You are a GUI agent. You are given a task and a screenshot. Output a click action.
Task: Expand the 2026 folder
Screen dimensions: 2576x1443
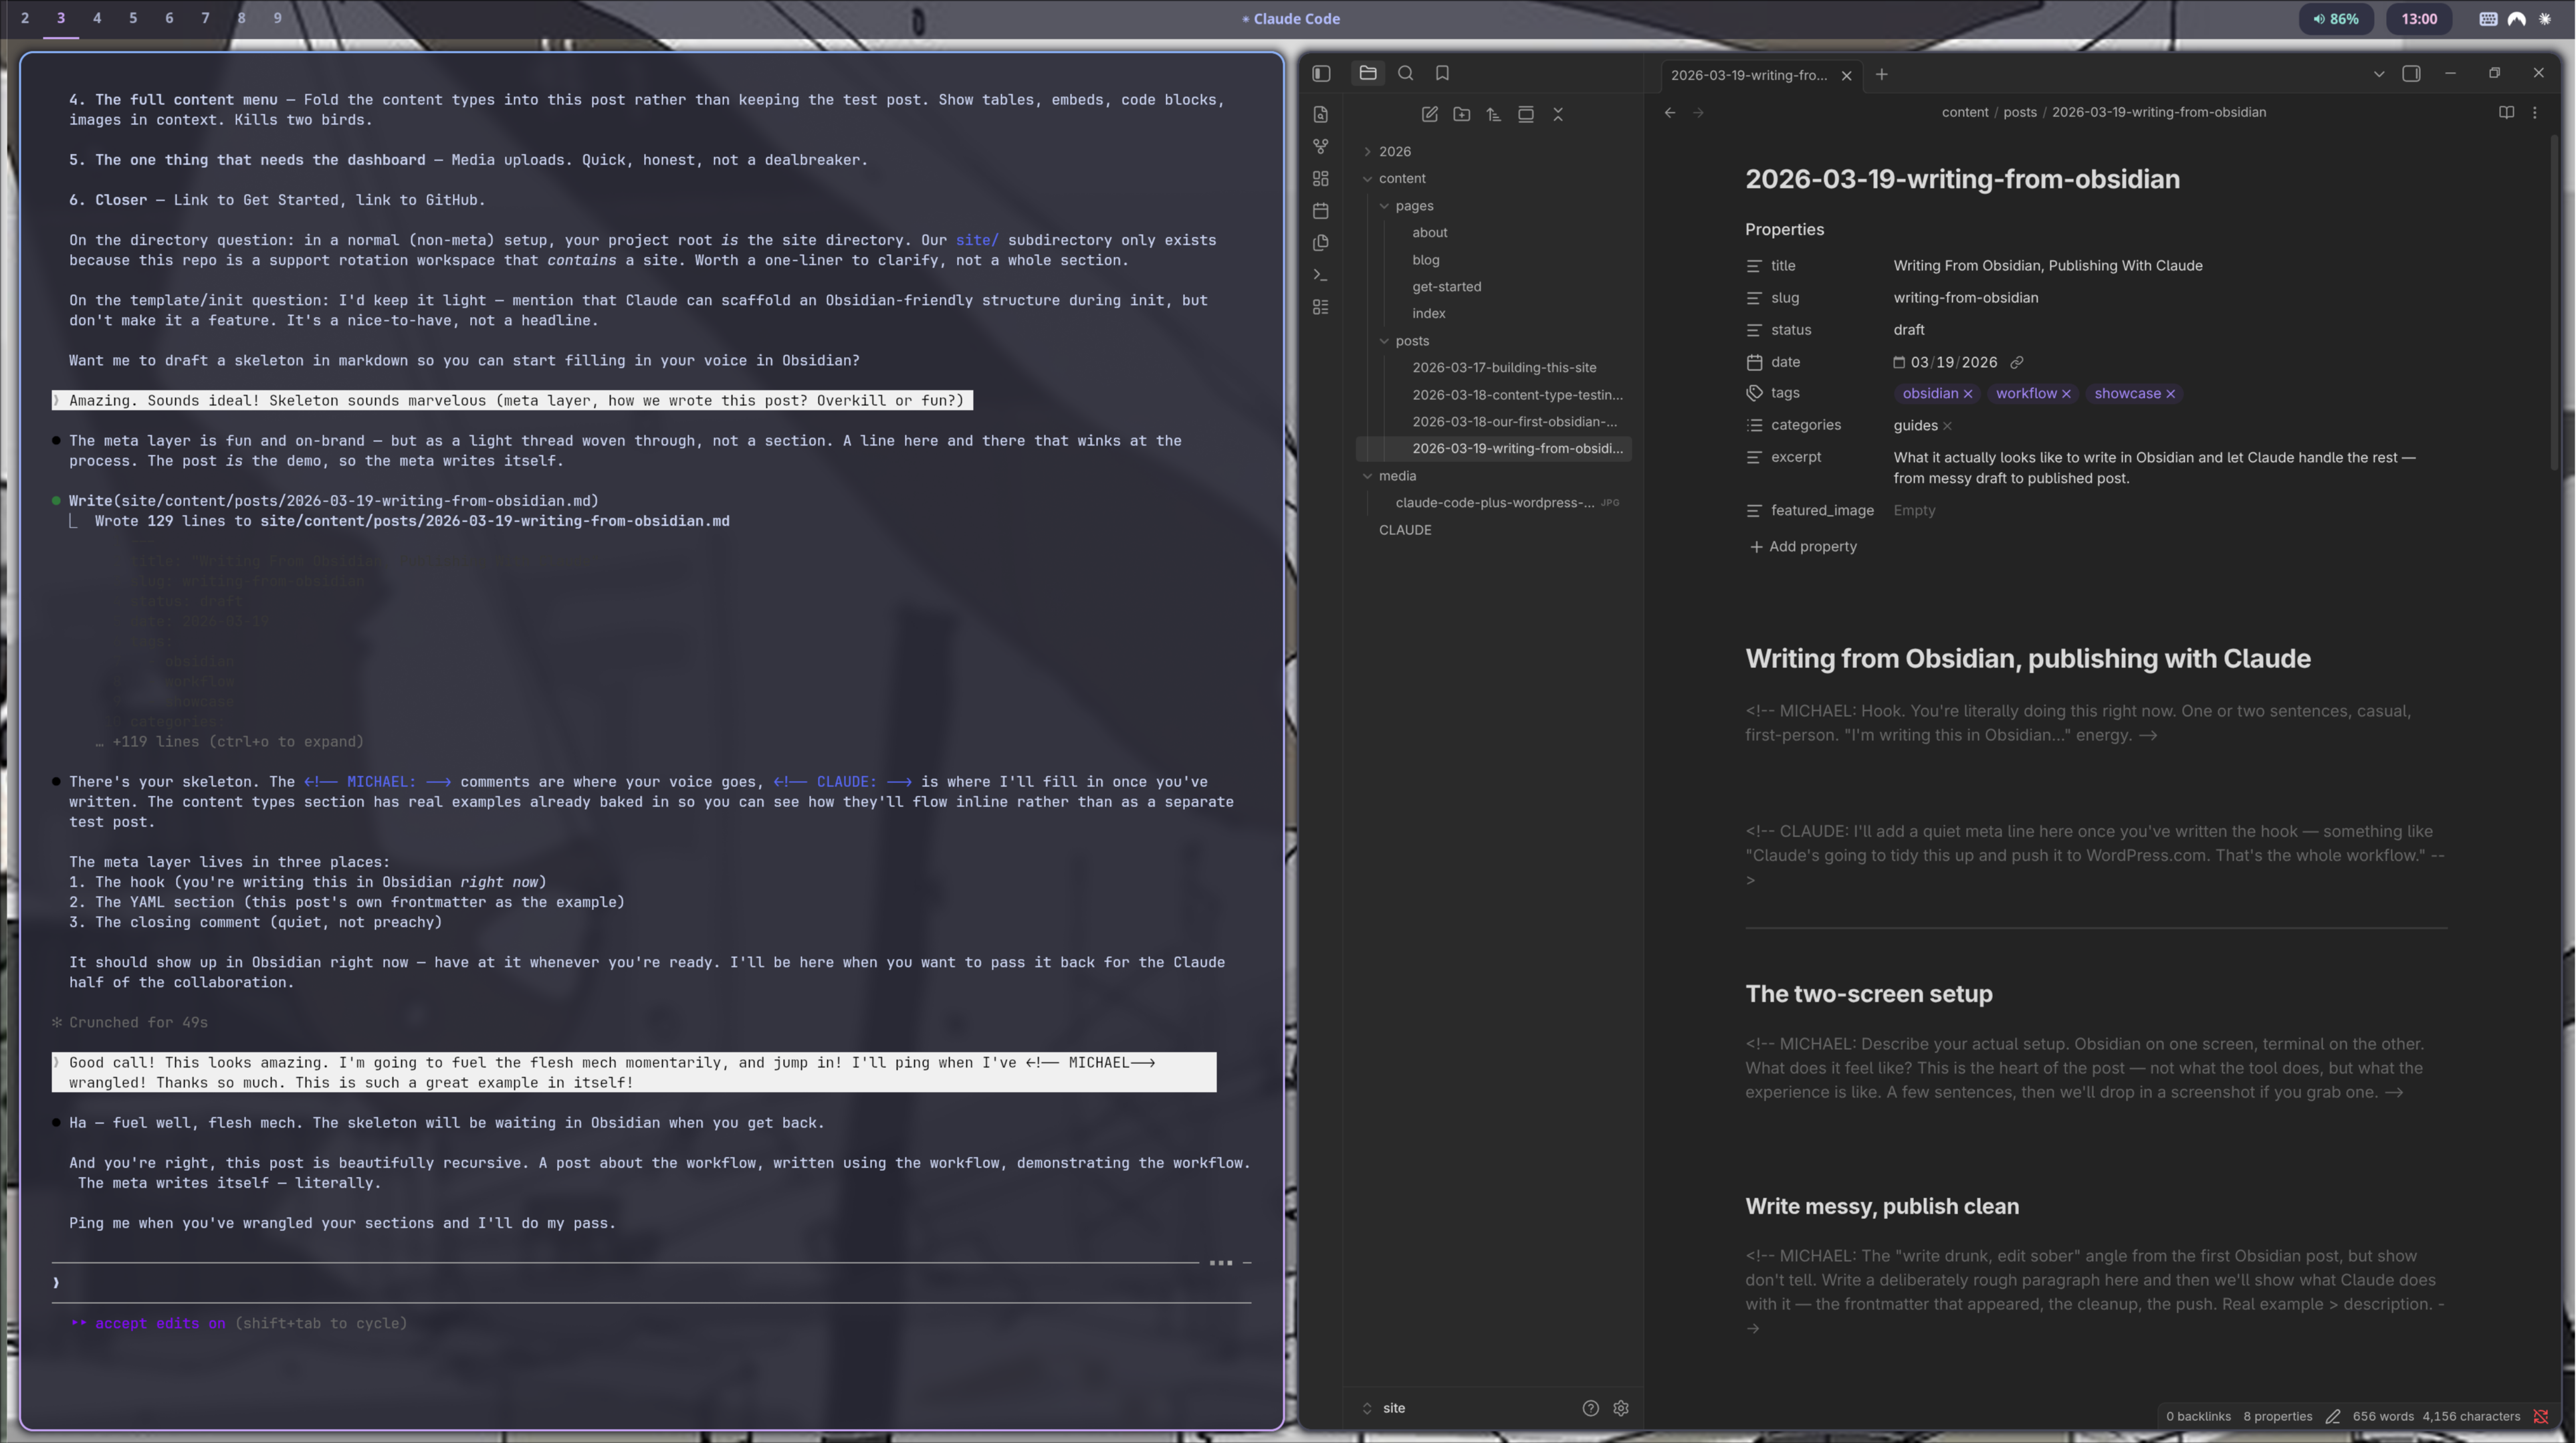[1367, 151]
